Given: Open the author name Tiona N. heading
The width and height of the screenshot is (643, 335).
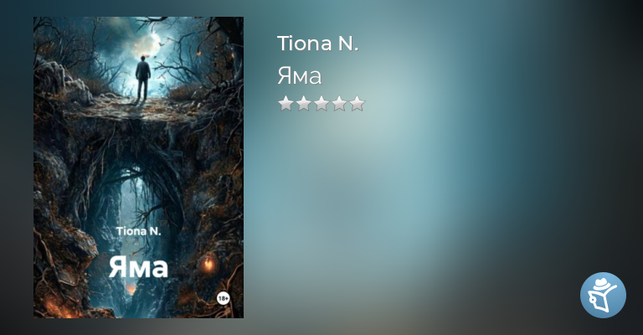Looking at the screenshot, I should [318, 44].
